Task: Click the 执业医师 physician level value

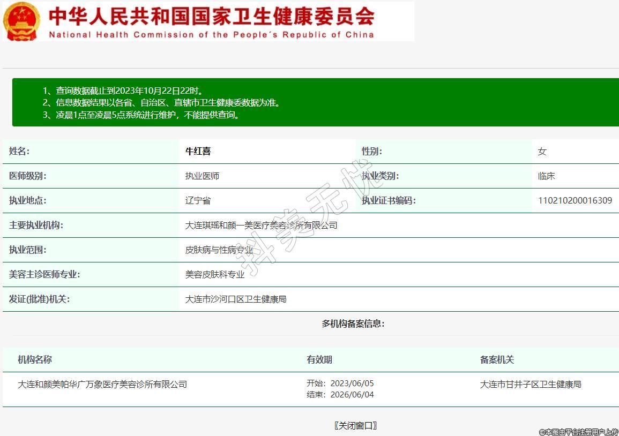Action: click(x=202, y=176)
